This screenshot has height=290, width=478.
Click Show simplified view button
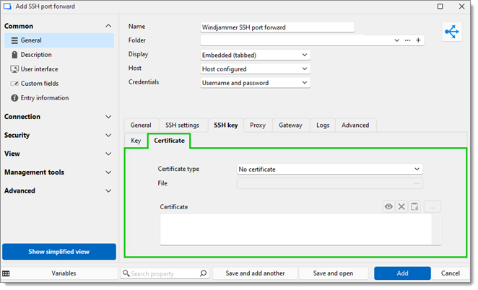58,252
